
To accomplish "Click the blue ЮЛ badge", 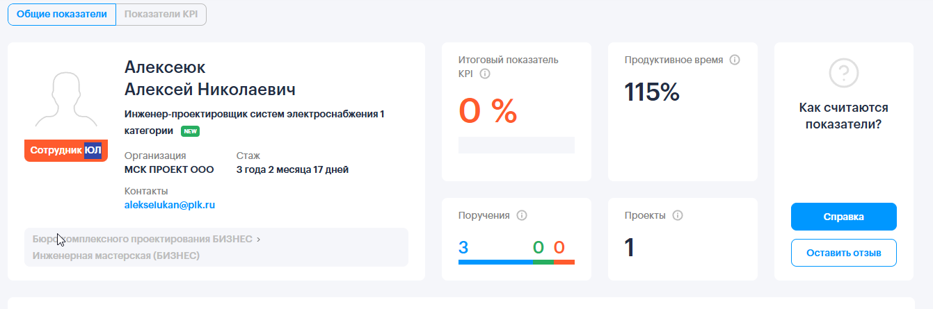I will 93,151.
